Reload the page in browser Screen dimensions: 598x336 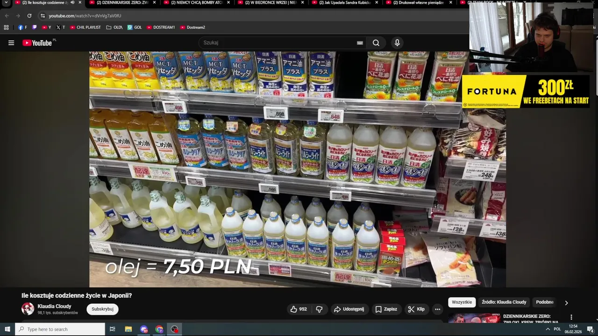tap(29, 16)
